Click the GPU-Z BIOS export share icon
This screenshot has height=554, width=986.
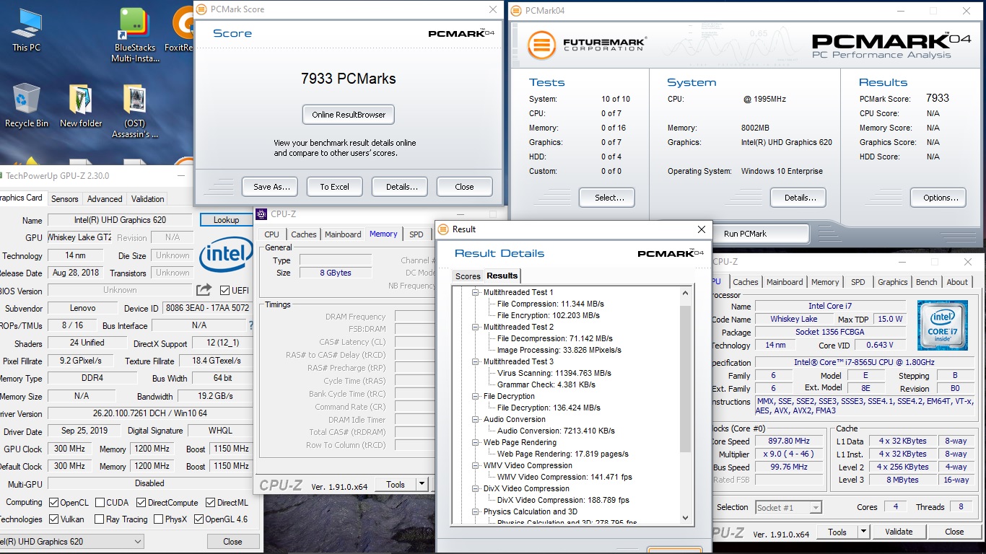click(204, 290)
